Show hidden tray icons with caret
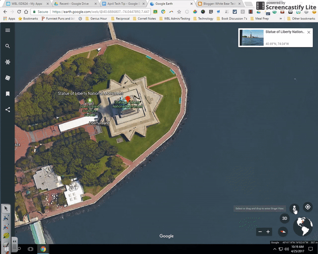 click(275, 249)
